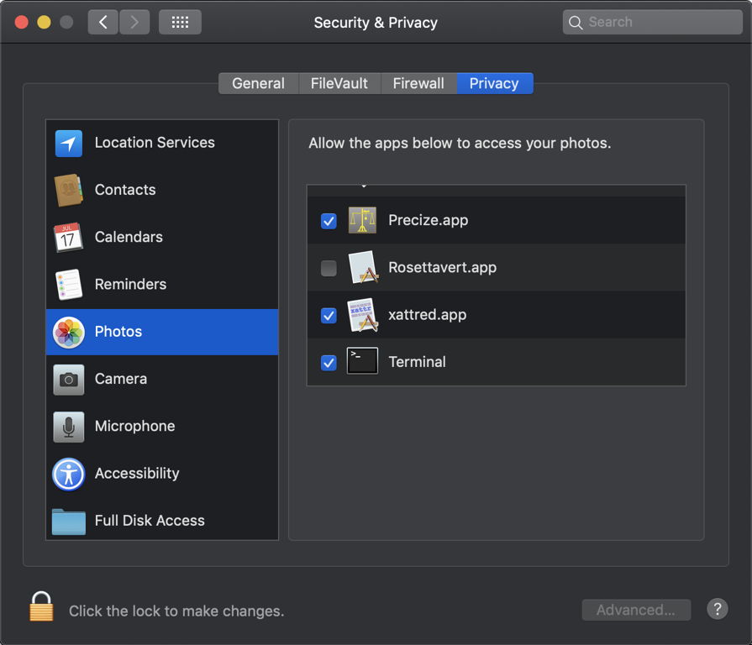Viewport: 752px width, 645px height.
Task: Toggle the xattred.app checkbox
Action: point(329,316)
